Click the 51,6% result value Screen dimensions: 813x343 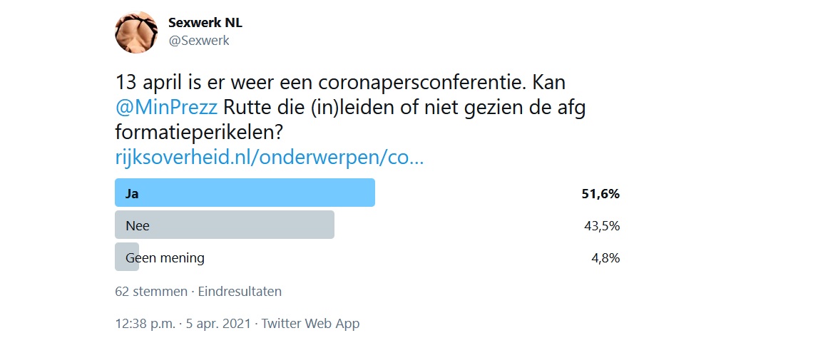(x=600, y=193)
